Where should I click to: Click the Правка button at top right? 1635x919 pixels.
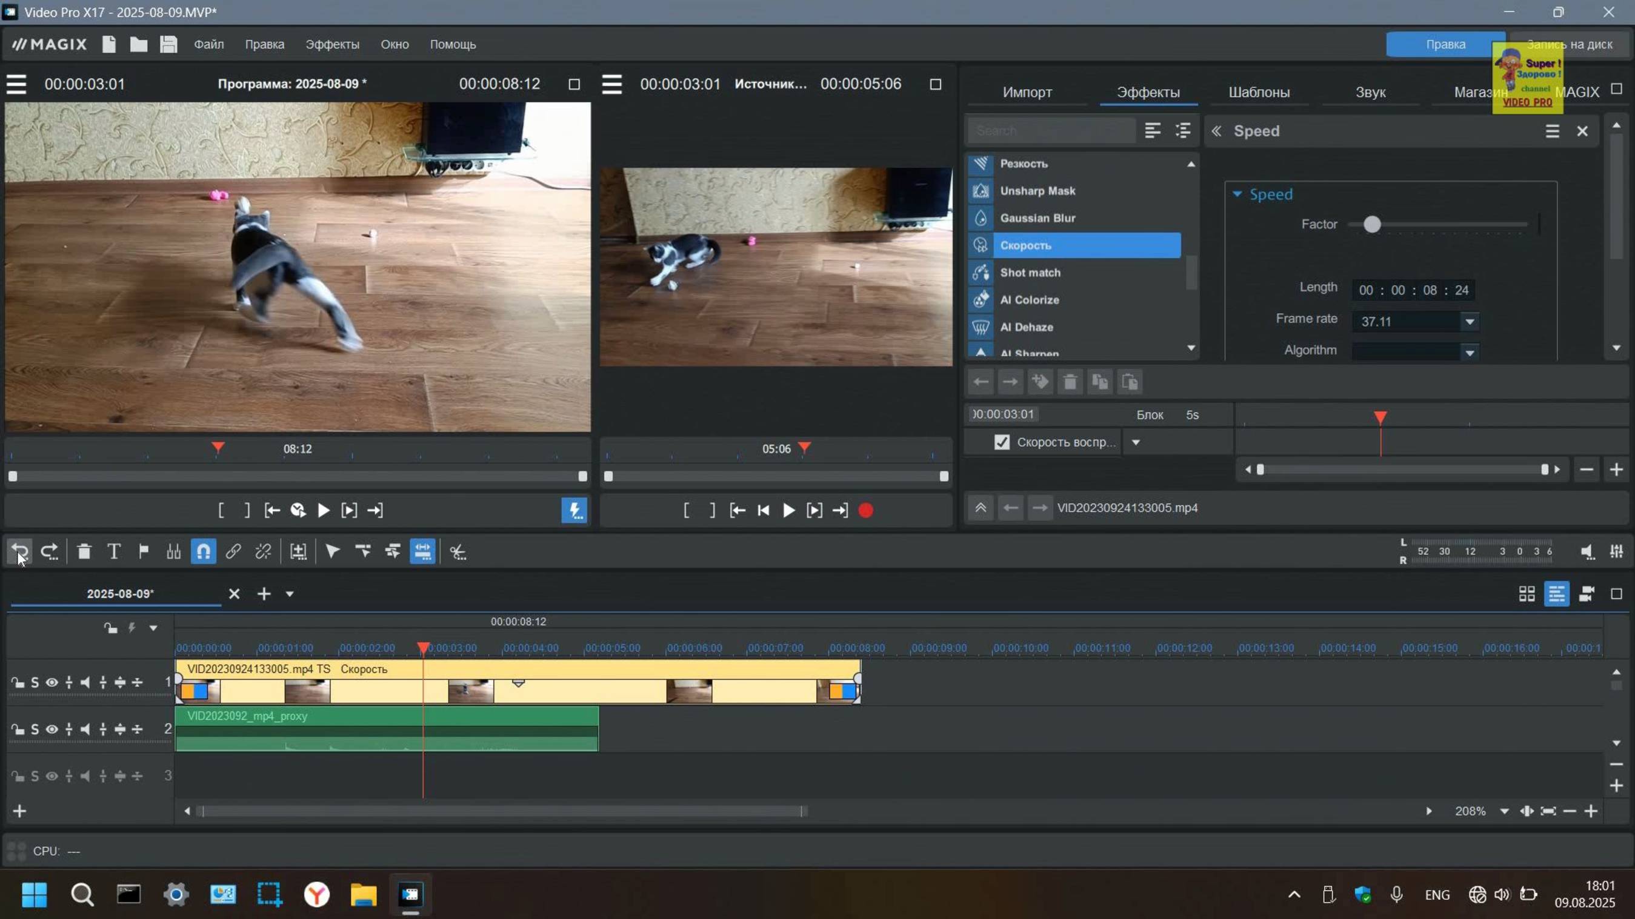[1445, 44]
